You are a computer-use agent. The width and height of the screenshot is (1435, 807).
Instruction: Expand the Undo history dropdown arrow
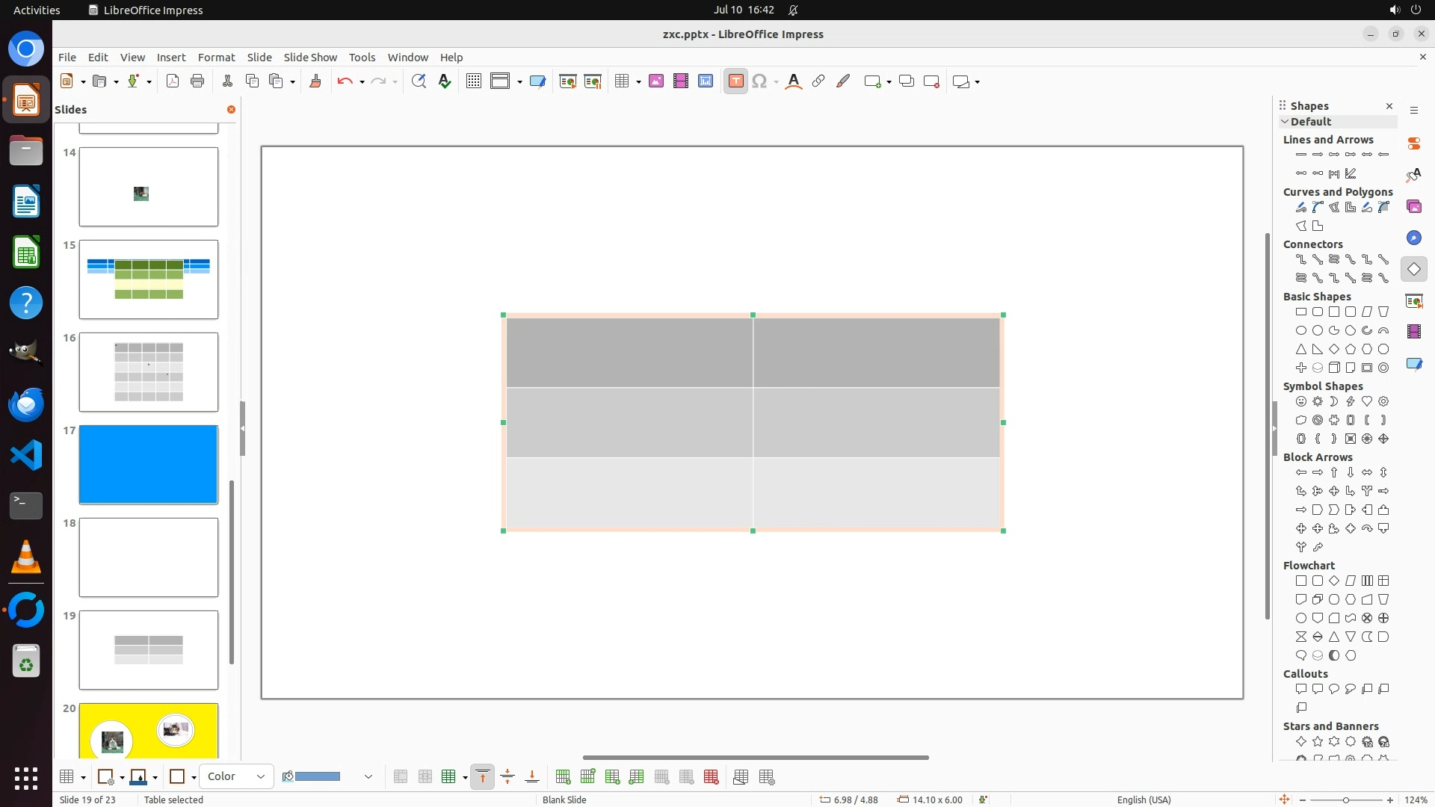362,82
